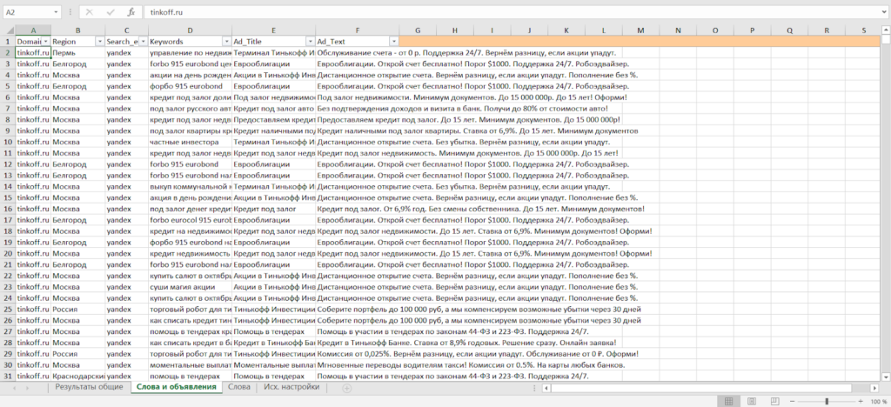
Task: Click ad text Мгновенные переводы водителям такси
Action: click(471, 364)
